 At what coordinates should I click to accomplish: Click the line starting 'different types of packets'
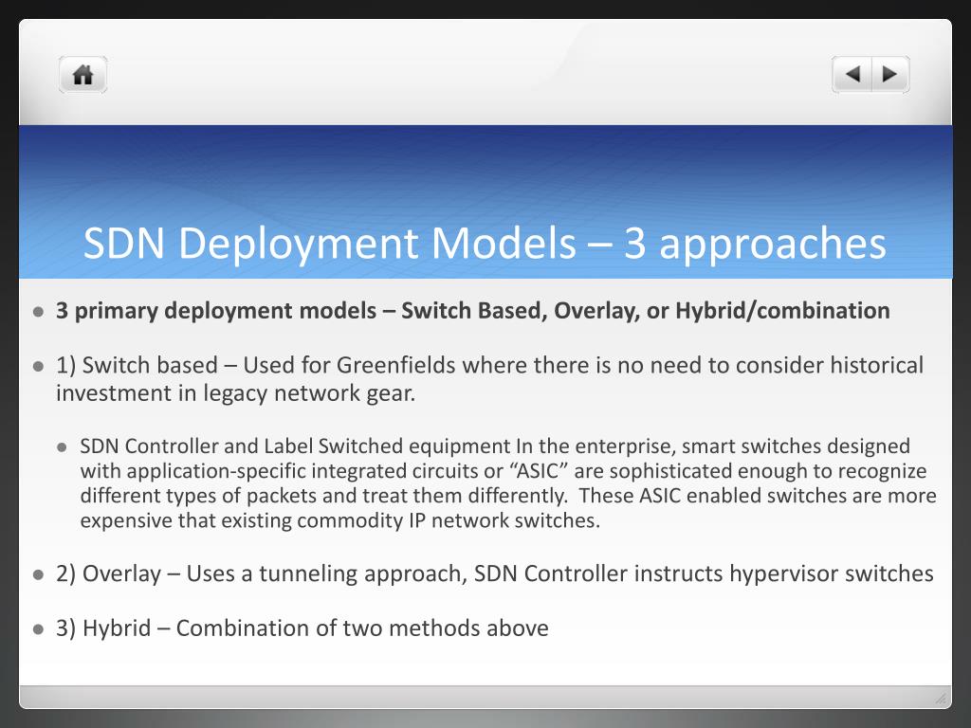508,496
